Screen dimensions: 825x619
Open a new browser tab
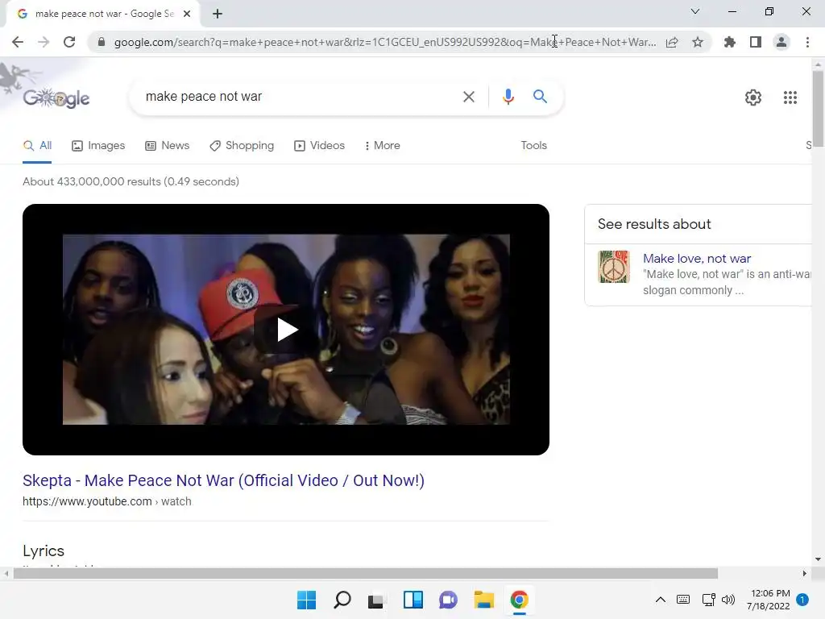[x=218, y=14]
